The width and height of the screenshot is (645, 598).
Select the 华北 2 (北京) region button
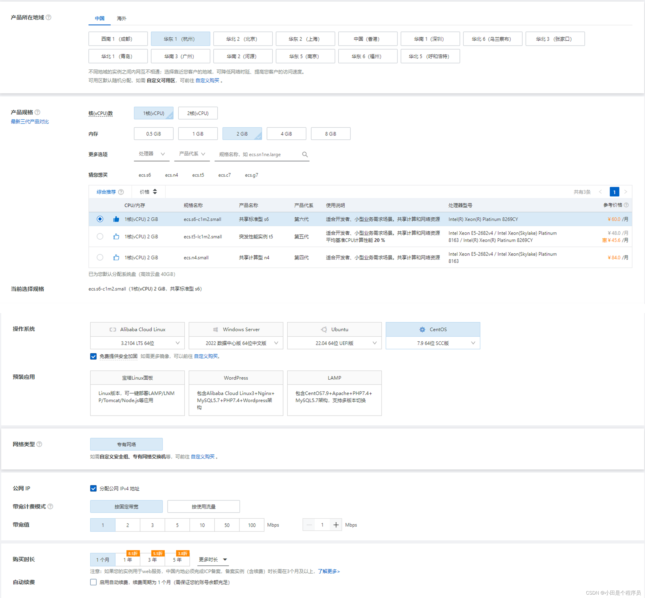243,39
